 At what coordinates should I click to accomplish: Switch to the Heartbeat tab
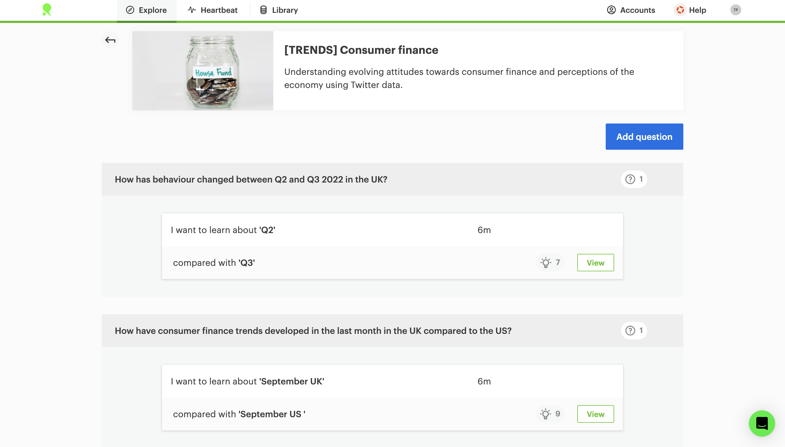point(213,10)
